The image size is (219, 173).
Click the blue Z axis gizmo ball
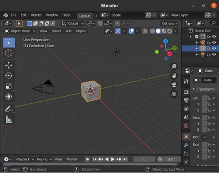pos(166,41)
